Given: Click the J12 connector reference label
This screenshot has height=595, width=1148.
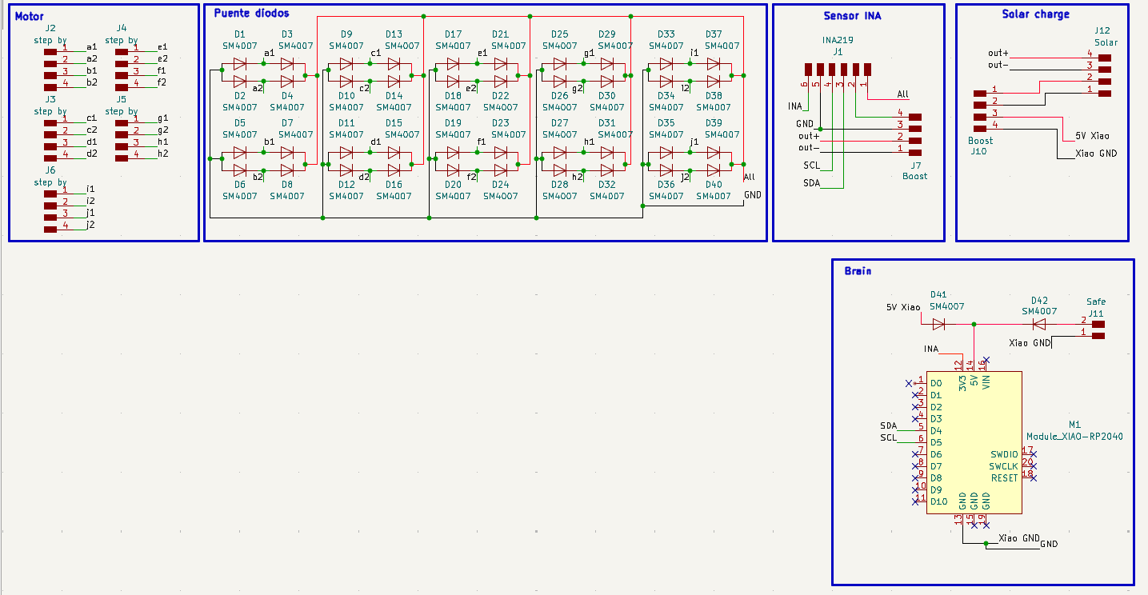Looking at the screenshot, I should [1102, 31].
